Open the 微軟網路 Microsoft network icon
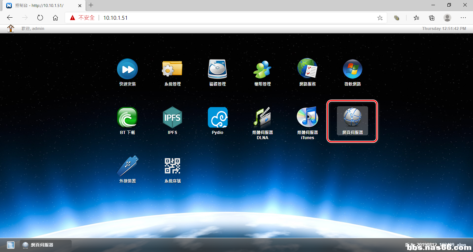The image size is (473, 252). [352, 69]
